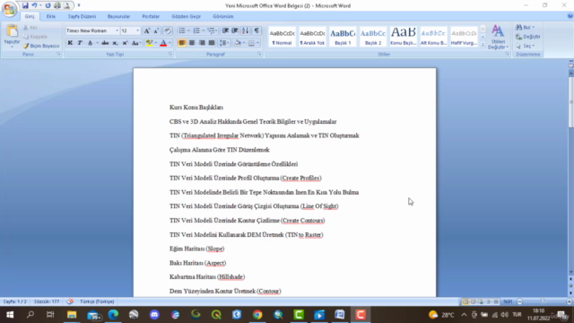
Task: Switch to the Ekle tab
Action: (51, 16)
